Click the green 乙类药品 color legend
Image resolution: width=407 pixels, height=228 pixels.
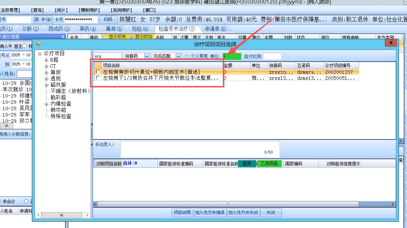pos(269,164)
